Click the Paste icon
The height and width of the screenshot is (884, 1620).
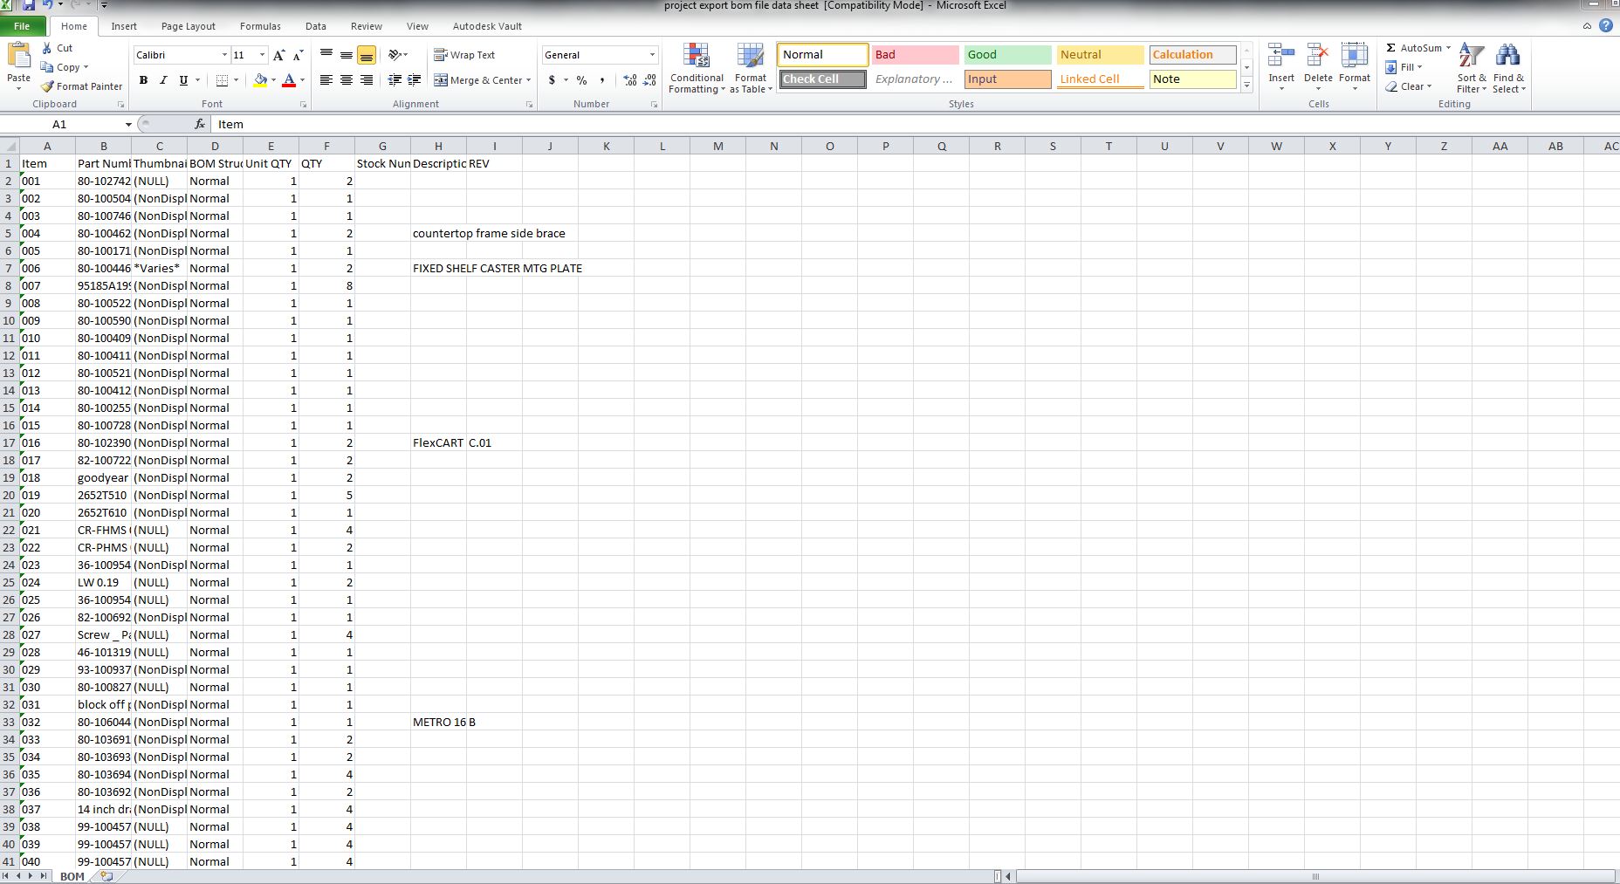(x=18, y=57)
